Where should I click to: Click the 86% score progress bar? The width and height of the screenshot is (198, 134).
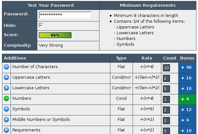[55, 35]
